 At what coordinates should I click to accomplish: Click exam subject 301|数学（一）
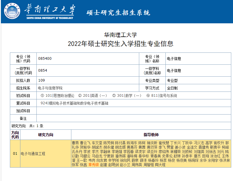[x=129, y=96]
